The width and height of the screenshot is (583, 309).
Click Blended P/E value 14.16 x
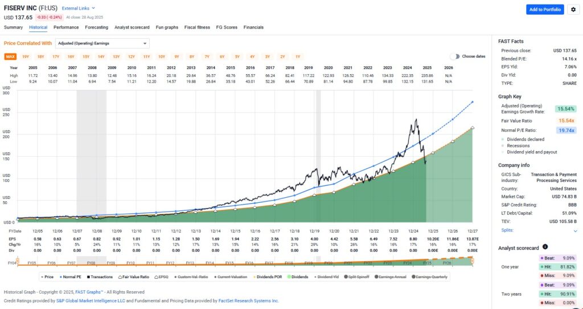point(569,59)
